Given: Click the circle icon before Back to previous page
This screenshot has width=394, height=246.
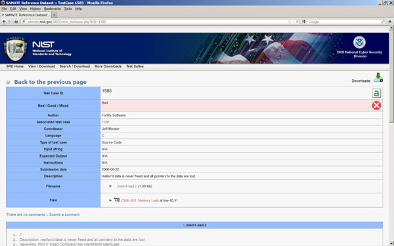Looking at the screenshot, I should (8, 82).
